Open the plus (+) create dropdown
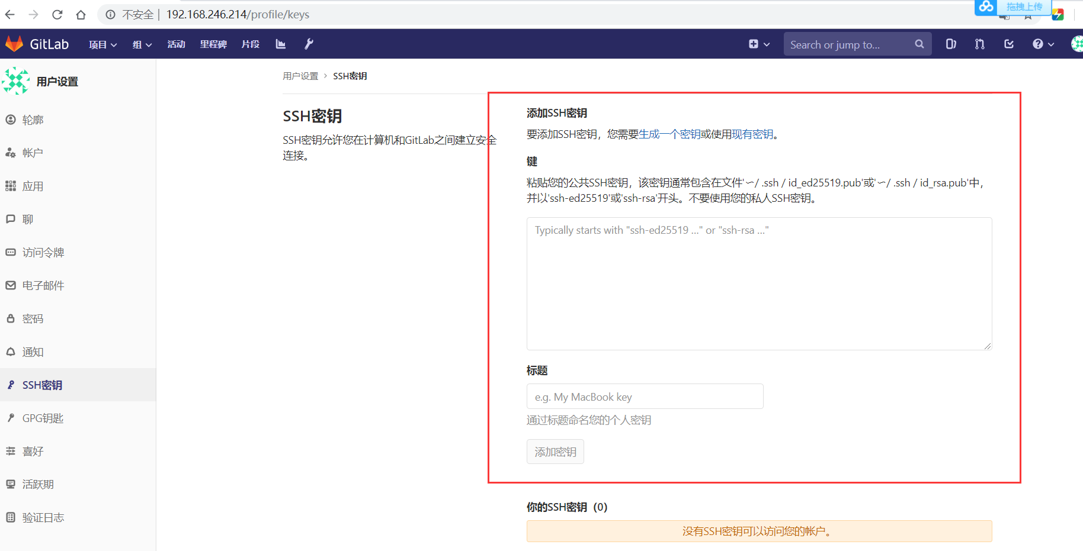This screenshot has height=551, width=1083. pos(759,44)
